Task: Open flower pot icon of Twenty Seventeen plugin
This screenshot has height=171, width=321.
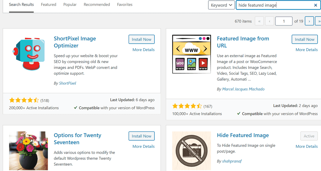Action: pyautogui.click(x=29, y=151)
